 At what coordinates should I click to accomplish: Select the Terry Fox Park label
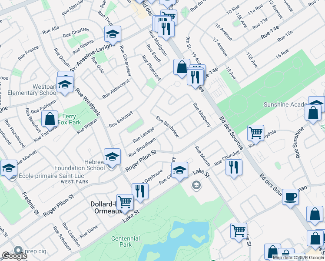tap(69, 119)
